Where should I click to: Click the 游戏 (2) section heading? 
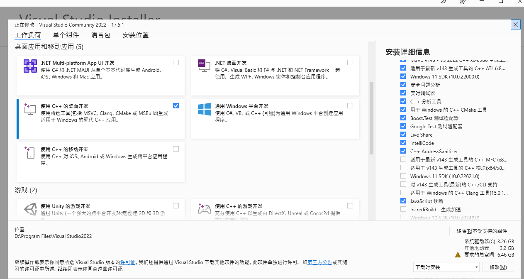click(x=26, y=190)
